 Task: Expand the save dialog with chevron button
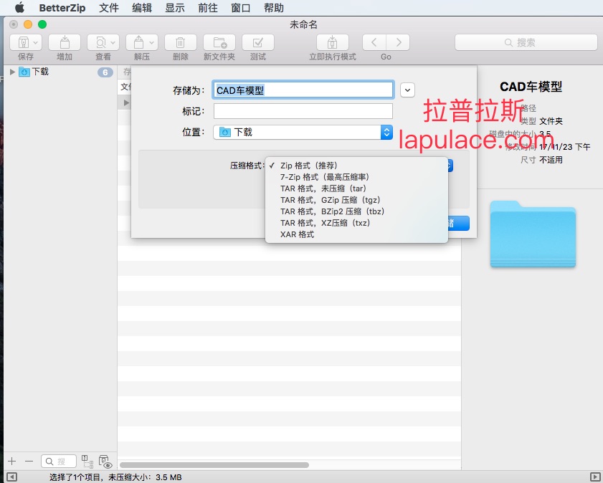[x=408, y=90]
